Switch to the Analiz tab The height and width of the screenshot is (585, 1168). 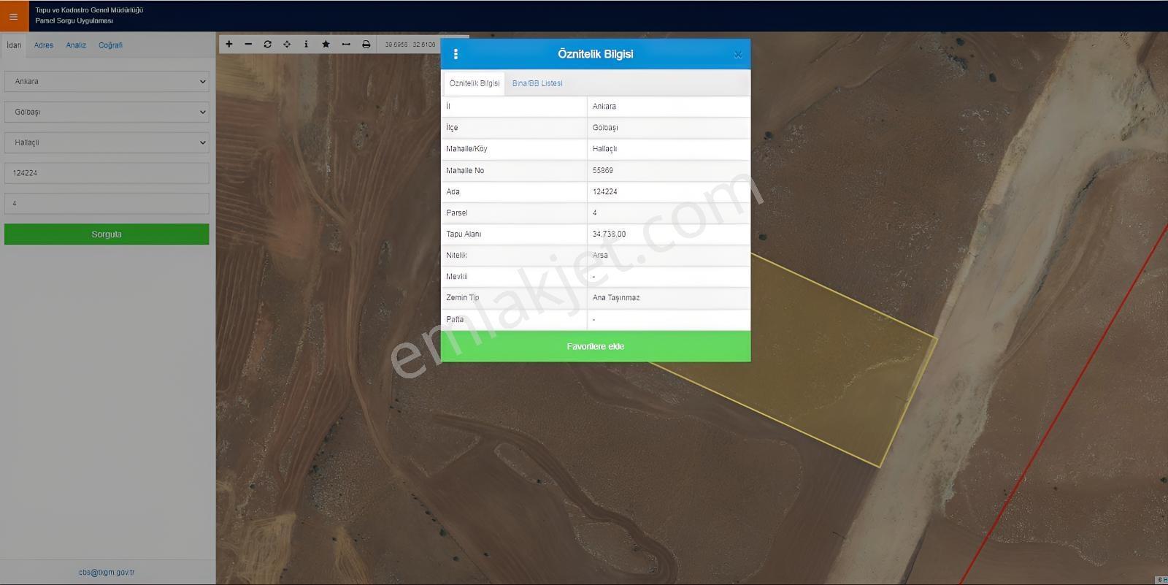click(x=76, y=45)
